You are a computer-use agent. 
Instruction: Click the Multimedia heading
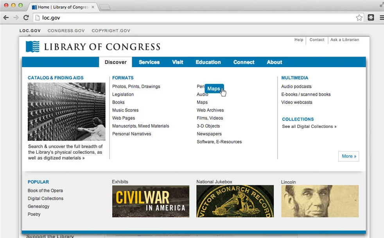point(294,78)
